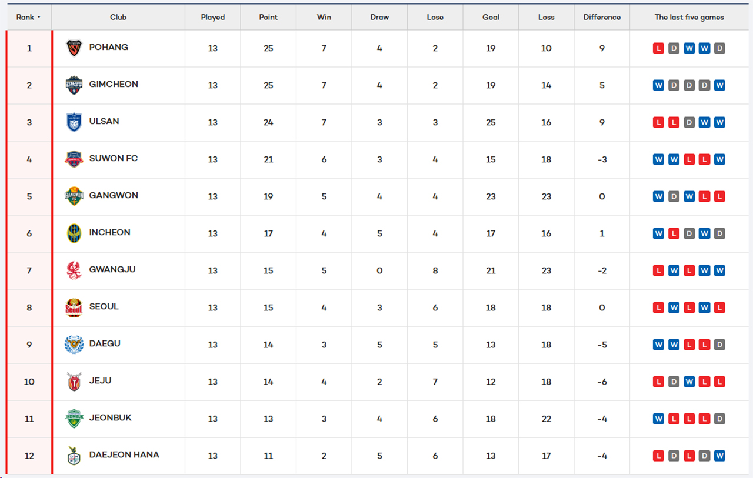Screen dimensions: 753x478
Task: Click Pohang's first red L result badge
Action: click(x=658, y=48)
